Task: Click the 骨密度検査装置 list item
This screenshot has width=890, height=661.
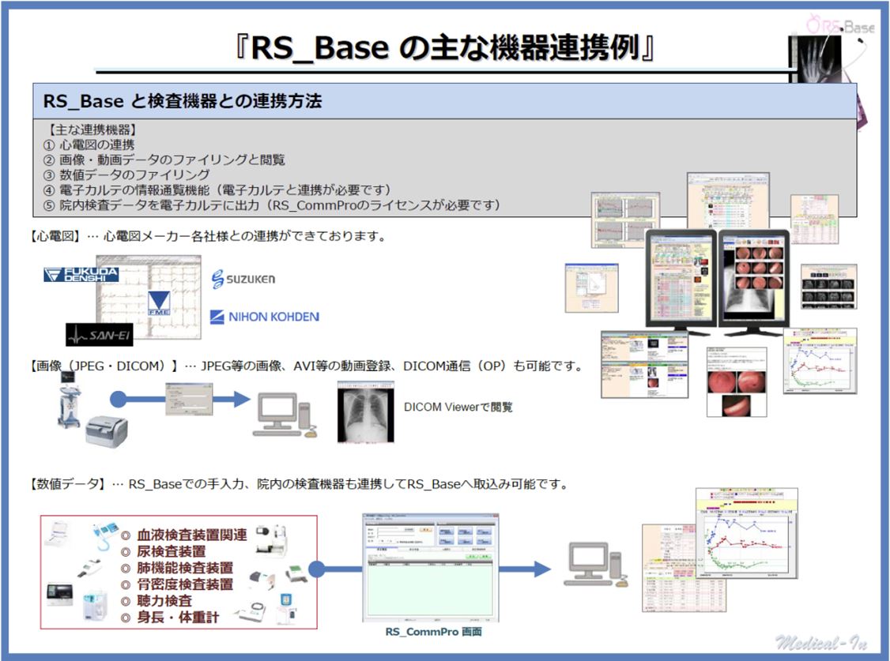Action: click(x=185, y=584)
